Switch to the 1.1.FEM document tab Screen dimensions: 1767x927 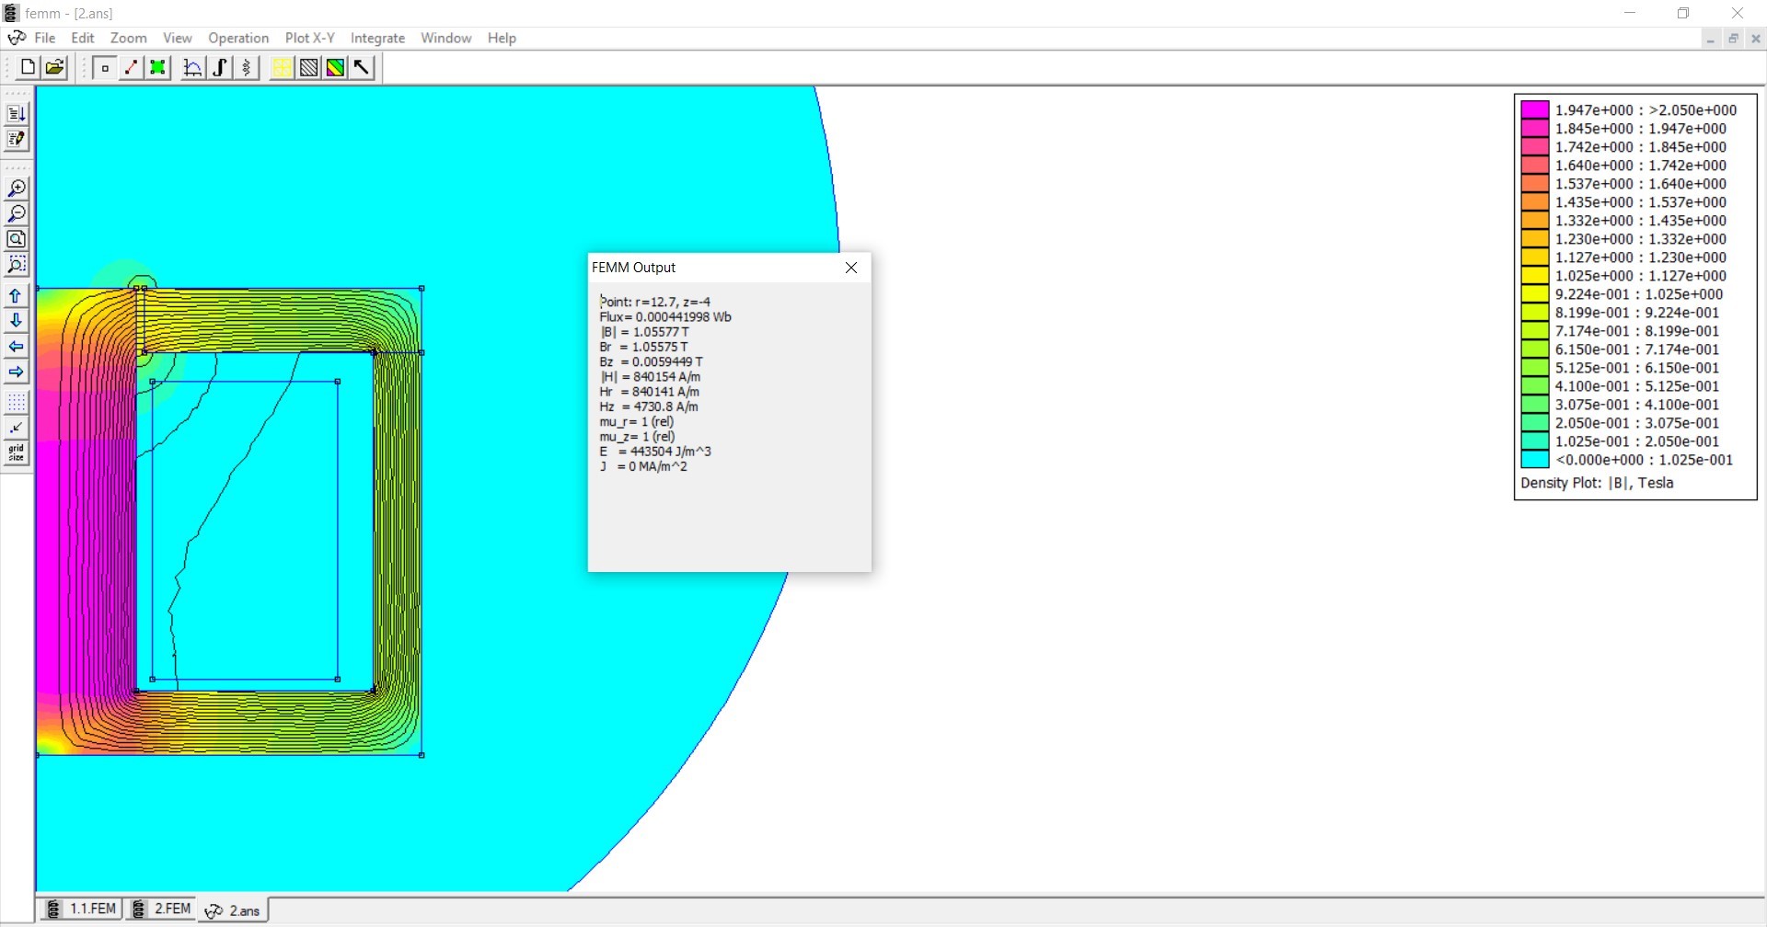(81, 910)
